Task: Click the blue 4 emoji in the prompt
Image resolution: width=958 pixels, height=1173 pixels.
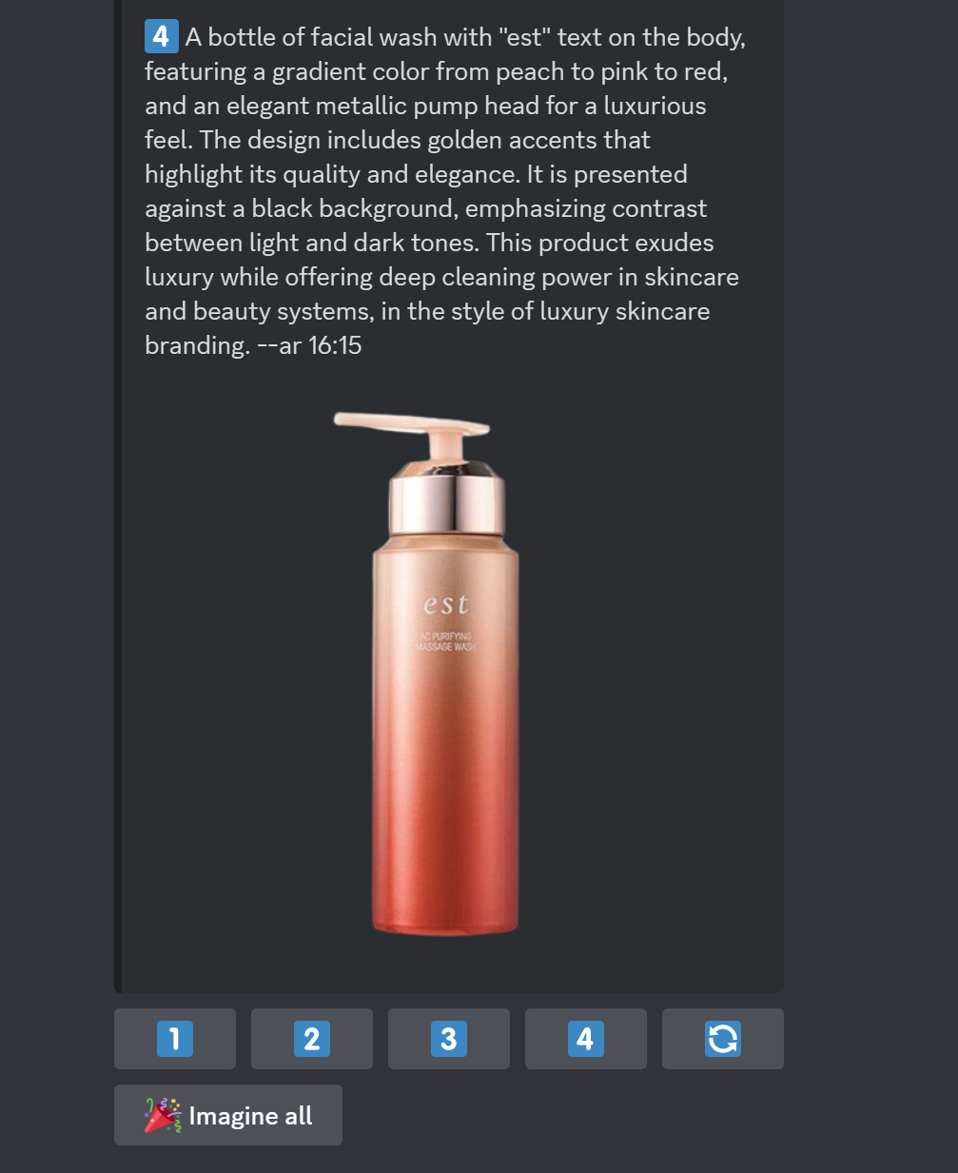Action: click(161, 36)
